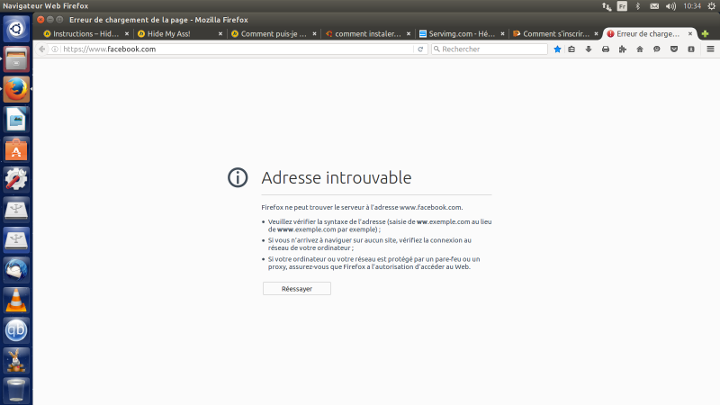Open System Settings from launcher
720x405 pixels.
16,179
